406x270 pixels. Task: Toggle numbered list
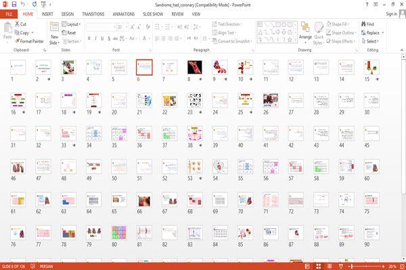168,27
